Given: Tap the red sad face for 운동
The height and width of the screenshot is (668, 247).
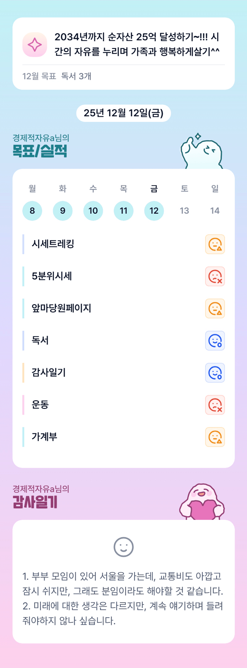Looking at the screenshot, I should [215, 405].
